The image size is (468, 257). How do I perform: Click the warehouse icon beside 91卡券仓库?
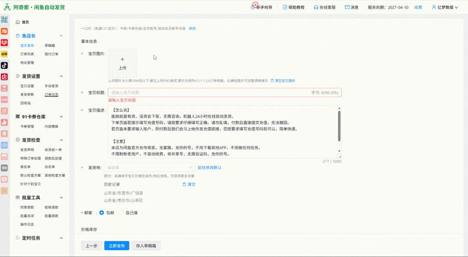coord(18,116)
